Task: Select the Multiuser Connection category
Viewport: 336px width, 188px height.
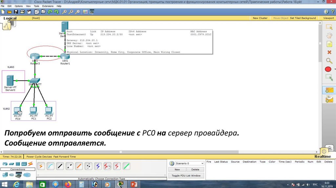Action: click(27, 175)
